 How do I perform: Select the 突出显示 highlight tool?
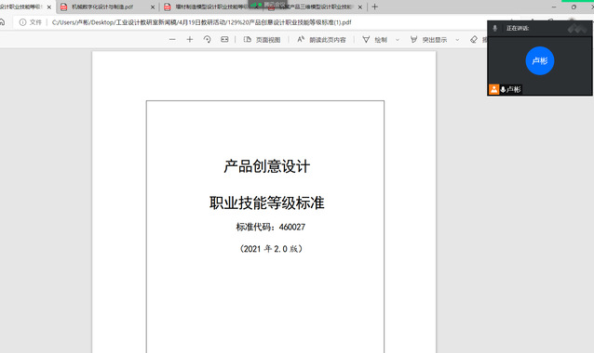[428, 40]
